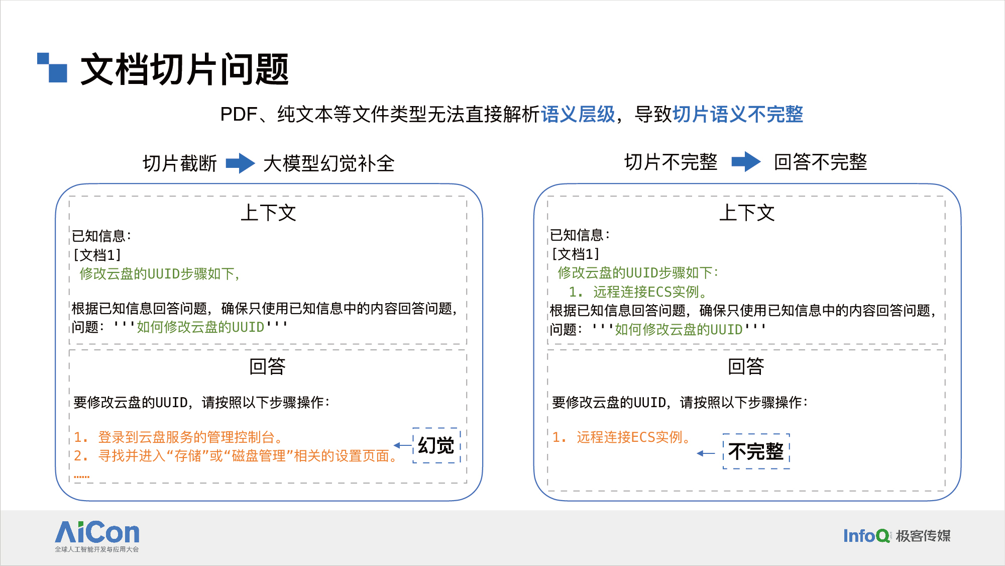Click the left panel 已知信息: text
1005x566 pixels.
coord(101,236)
